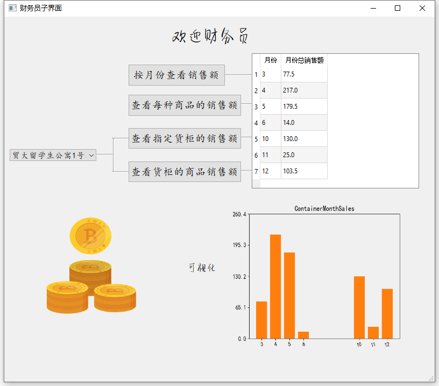Open the 贸大留学生公寓1号 container dropdown

53,155
